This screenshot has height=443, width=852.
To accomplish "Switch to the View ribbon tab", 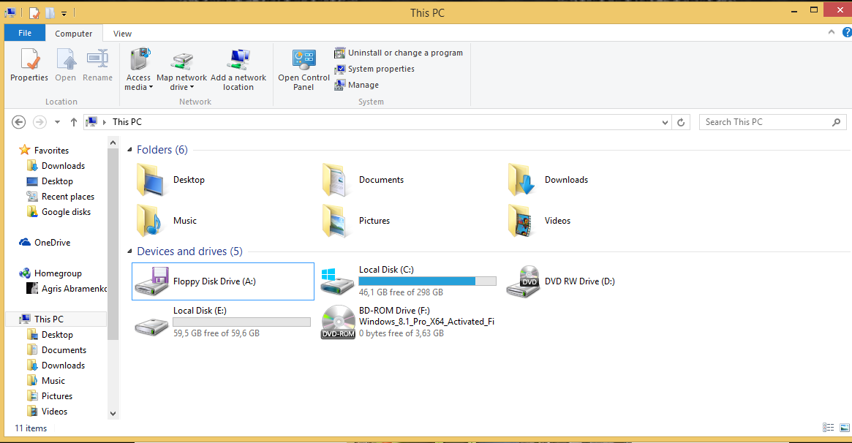I will 122,34.
